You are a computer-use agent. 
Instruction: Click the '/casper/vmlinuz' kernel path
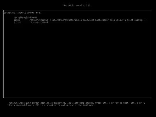click(39, 20)
